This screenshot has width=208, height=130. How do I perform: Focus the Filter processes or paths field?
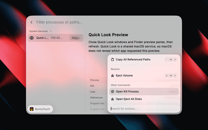pyautogui.click(x=59, y=22)
